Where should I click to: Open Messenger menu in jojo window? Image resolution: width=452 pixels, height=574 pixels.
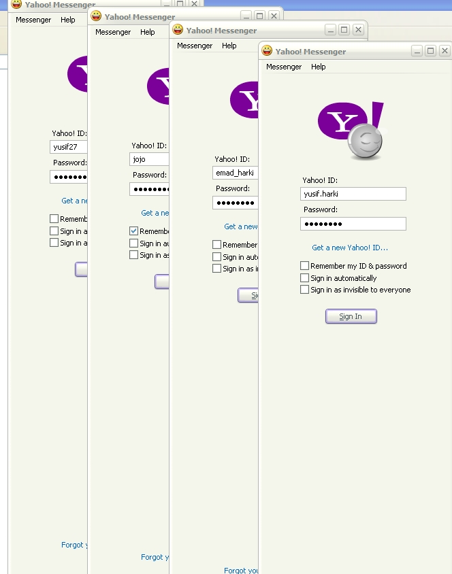[x=113, y=32]
